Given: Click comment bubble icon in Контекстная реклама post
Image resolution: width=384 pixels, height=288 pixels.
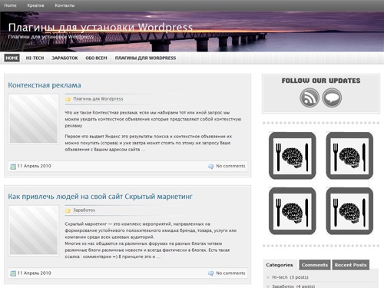Looking at the screenshot, I should click(210, 167).
